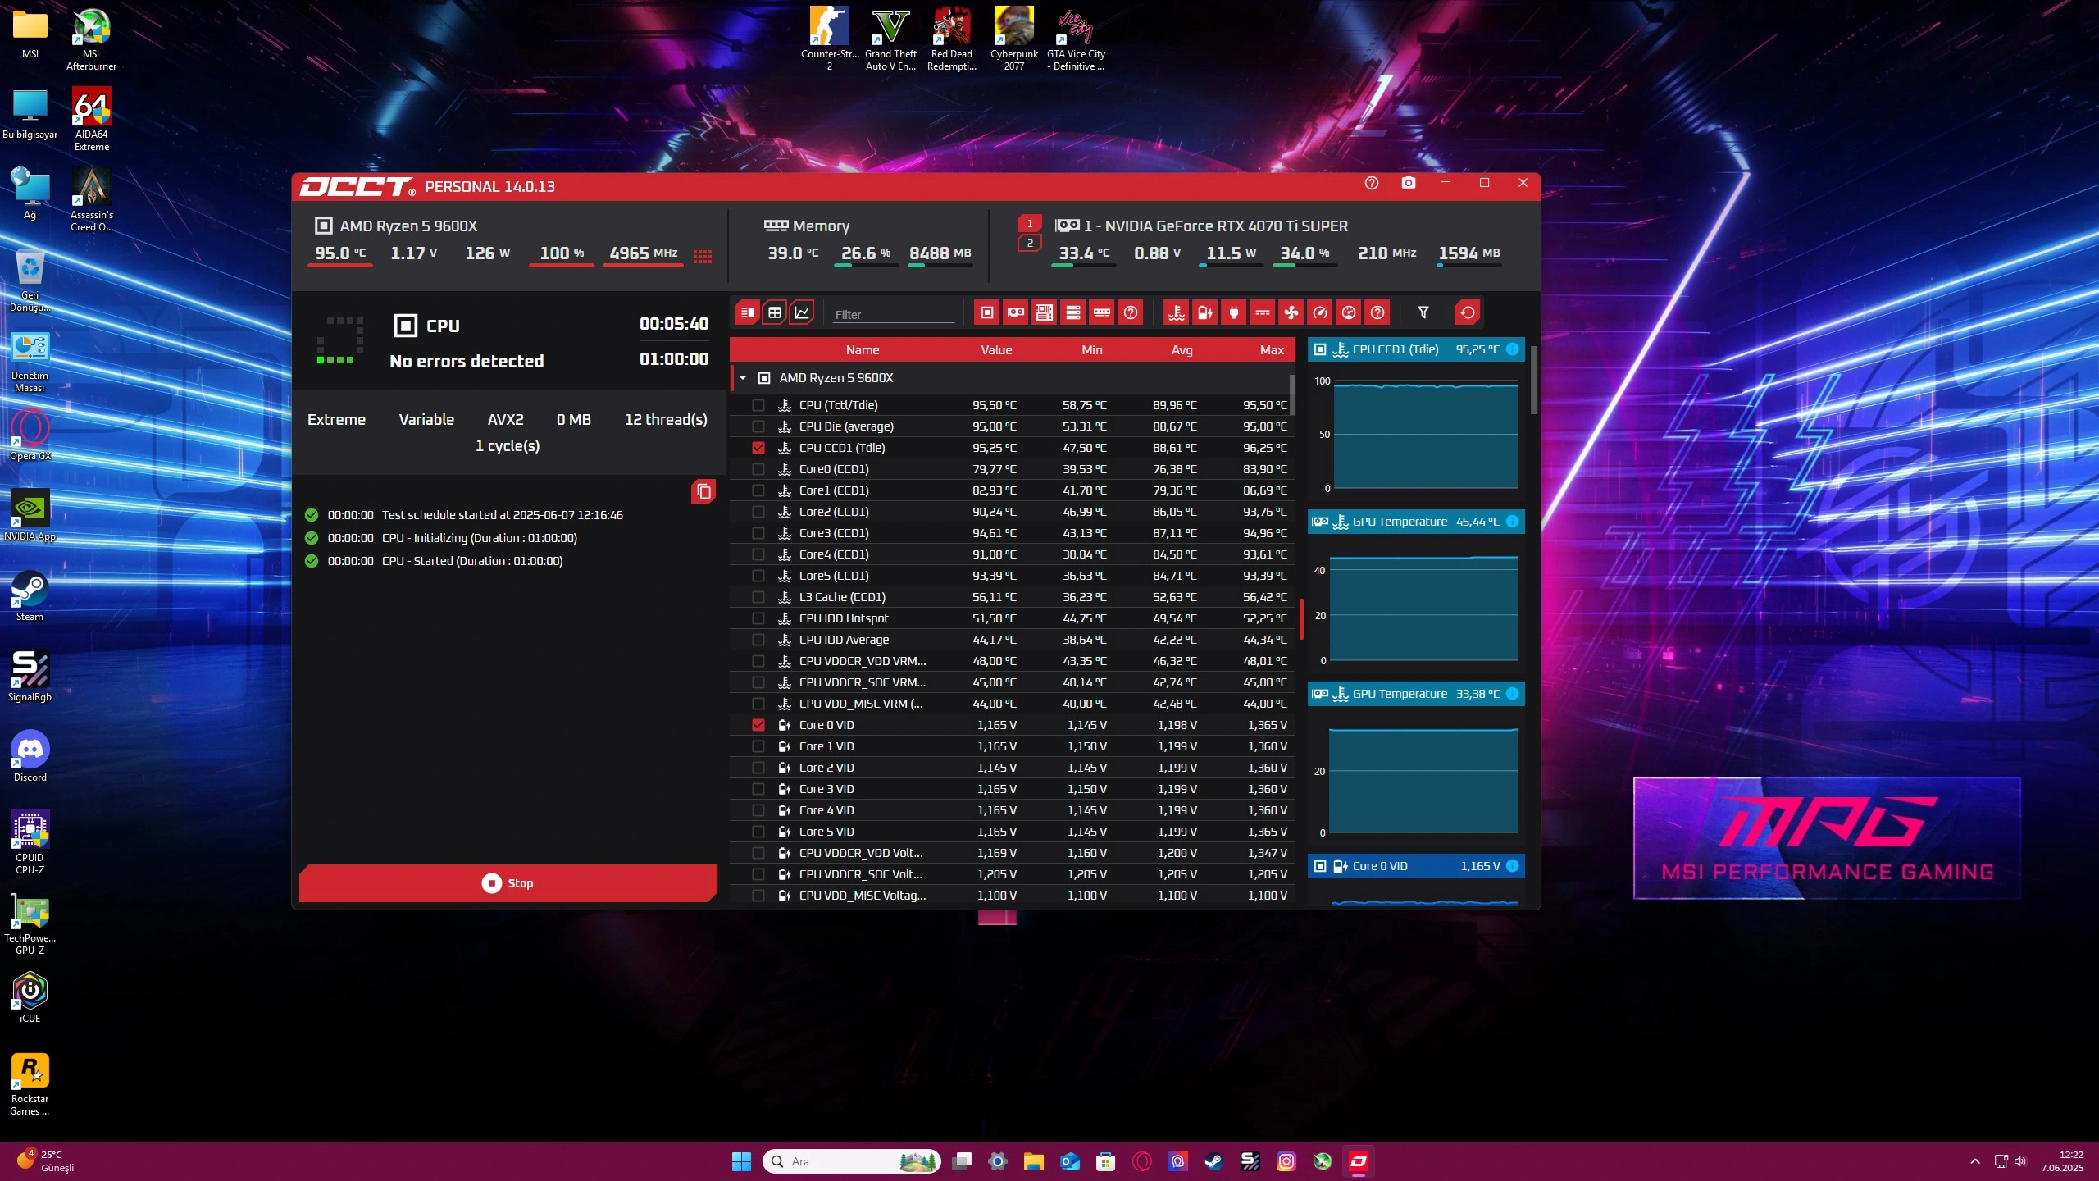This screenshot has width=2099, height=1181.
Task: Toggle the temperature sensor type filter
Action: [1177, 312]
